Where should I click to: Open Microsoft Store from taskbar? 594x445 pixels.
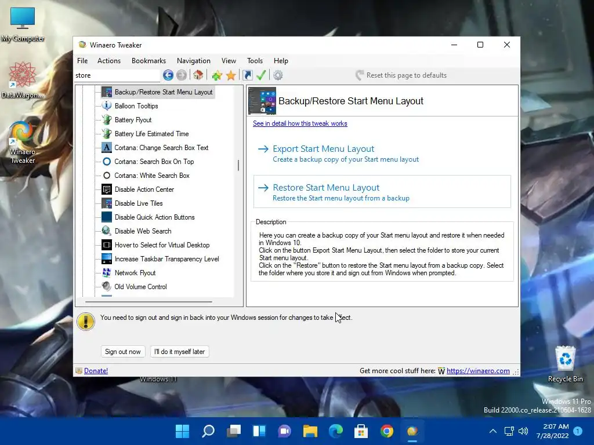click(x=361, y=431)
